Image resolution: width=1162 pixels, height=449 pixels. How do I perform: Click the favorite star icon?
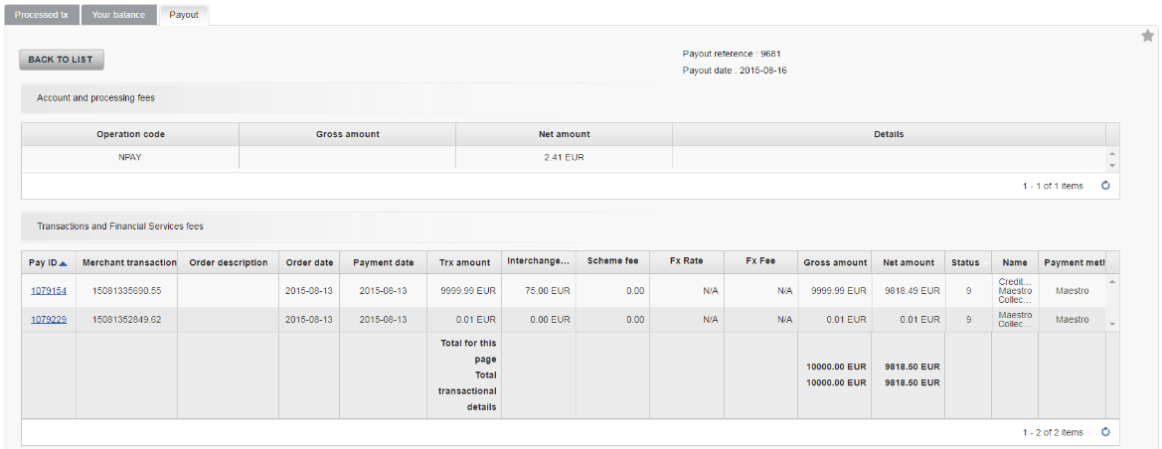pos(1147,37)
